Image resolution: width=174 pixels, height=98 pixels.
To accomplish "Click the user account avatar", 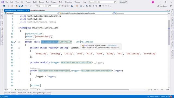I will coord(153,2).
